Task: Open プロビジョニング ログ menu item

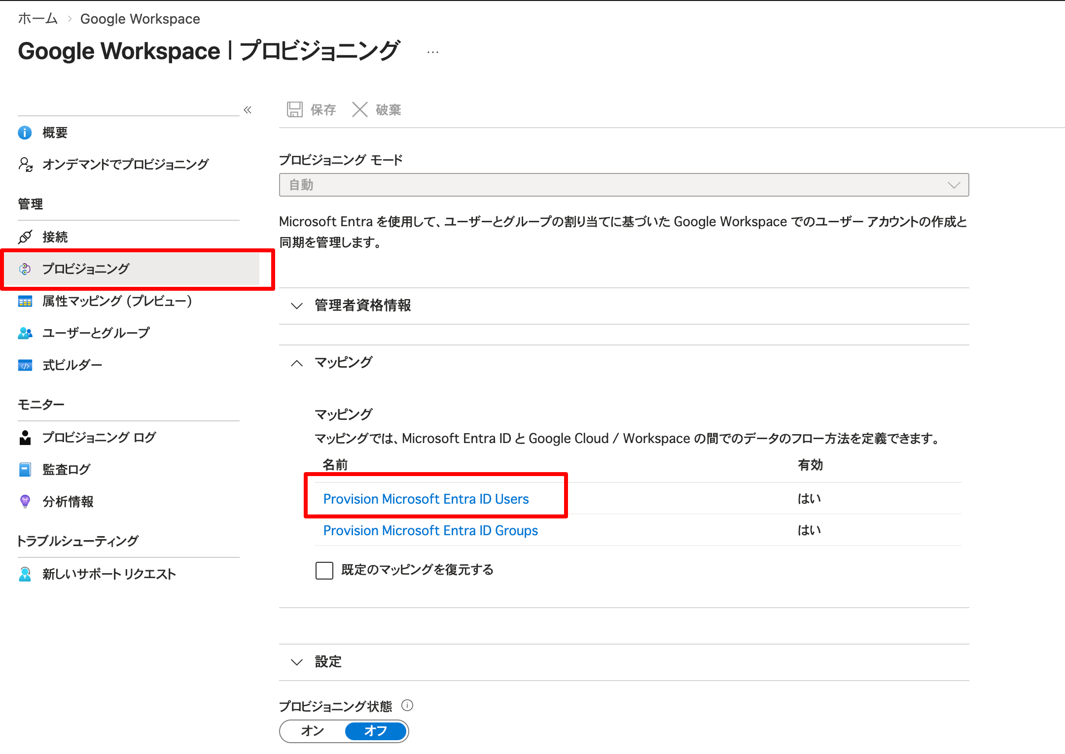Action: (x=99, y=437)
